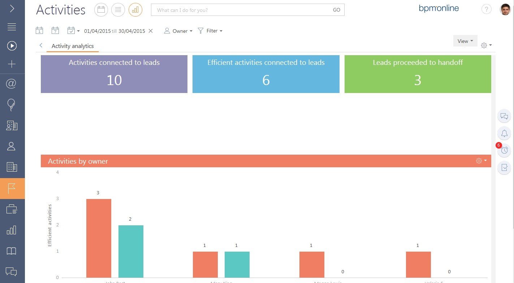This screenshot has width=514, height=283.
Task: Click the GO button
Action: (337, 10)
